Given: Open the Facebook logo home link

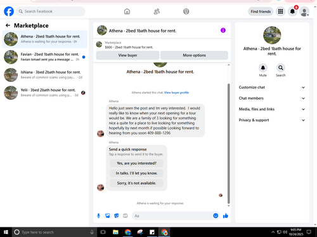Looking at the screenshot, I should [x=9, y=11].
